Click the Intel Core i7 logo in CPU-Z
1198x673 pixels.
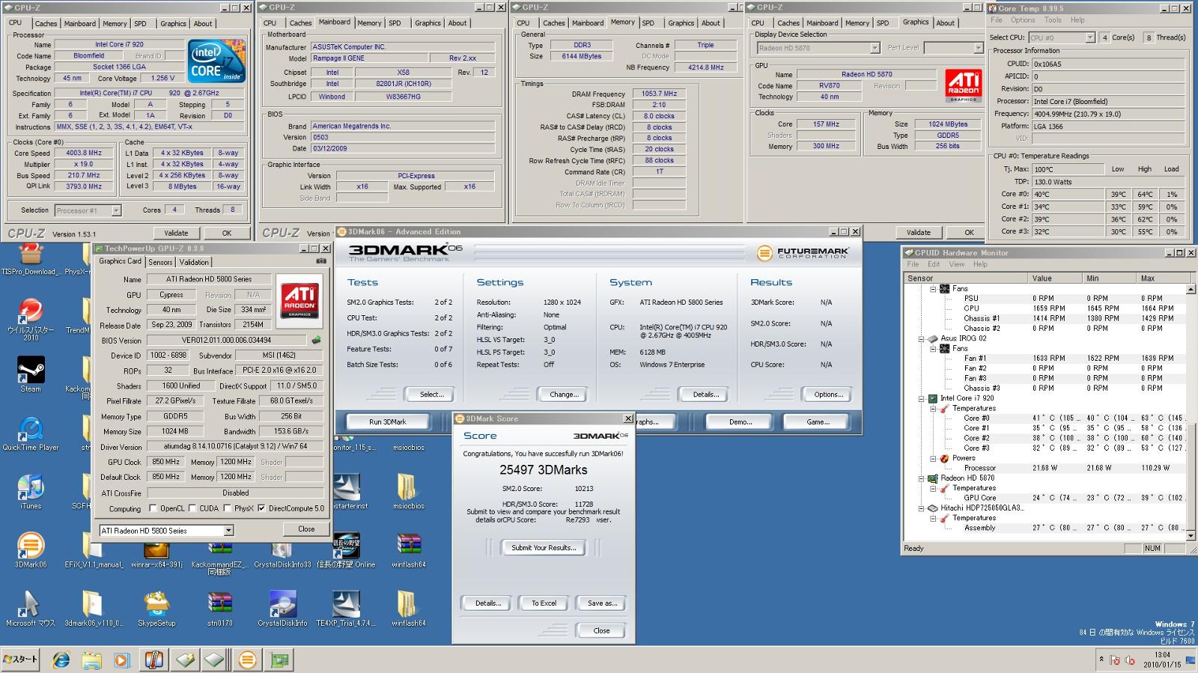pos(216,62)
